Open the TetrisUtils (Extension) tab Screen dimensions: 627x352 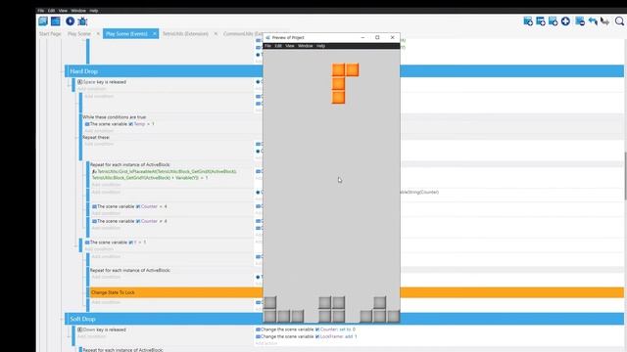tap(185, 34)
